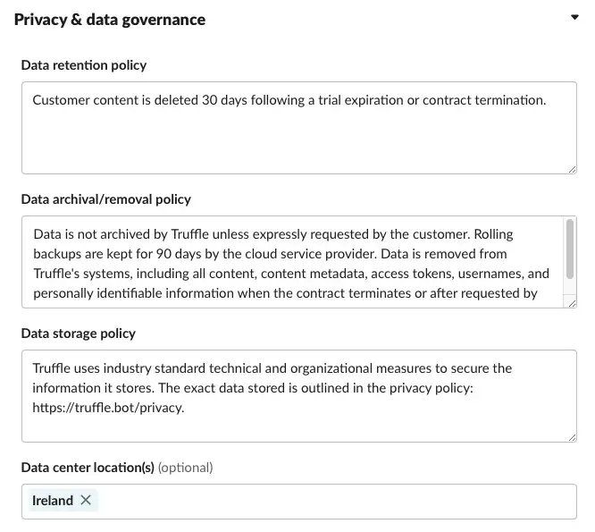Screen dimensions: 595x532
Task: Collapse the Privacy & data governance arrow
Action: point(574,17)
